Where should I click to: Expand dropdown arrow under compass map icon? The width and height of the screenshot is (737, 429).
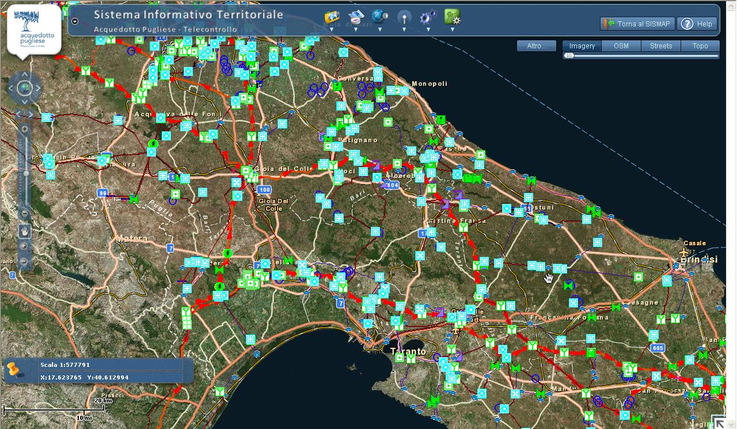coord(356,29)
